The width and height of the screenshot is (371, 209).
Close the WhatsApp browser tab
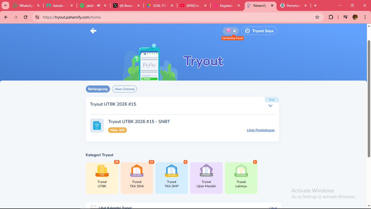(x=38, y=6)
